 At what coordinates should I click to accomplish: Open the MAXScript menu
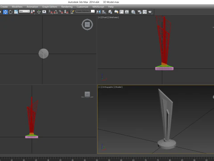tap(98, 7)
